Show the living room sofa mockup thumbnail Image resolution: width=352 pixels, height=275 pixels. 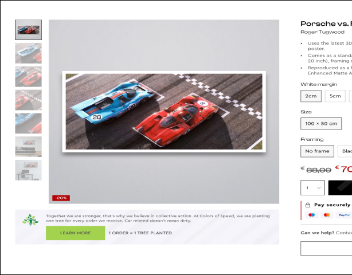click(28, 146)
